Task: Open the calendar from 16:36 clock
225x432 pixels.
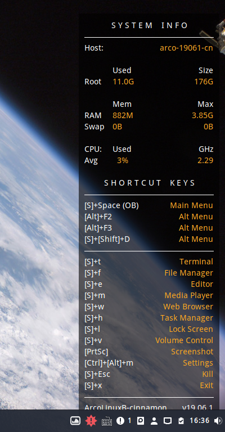Action: coord(199,421)
